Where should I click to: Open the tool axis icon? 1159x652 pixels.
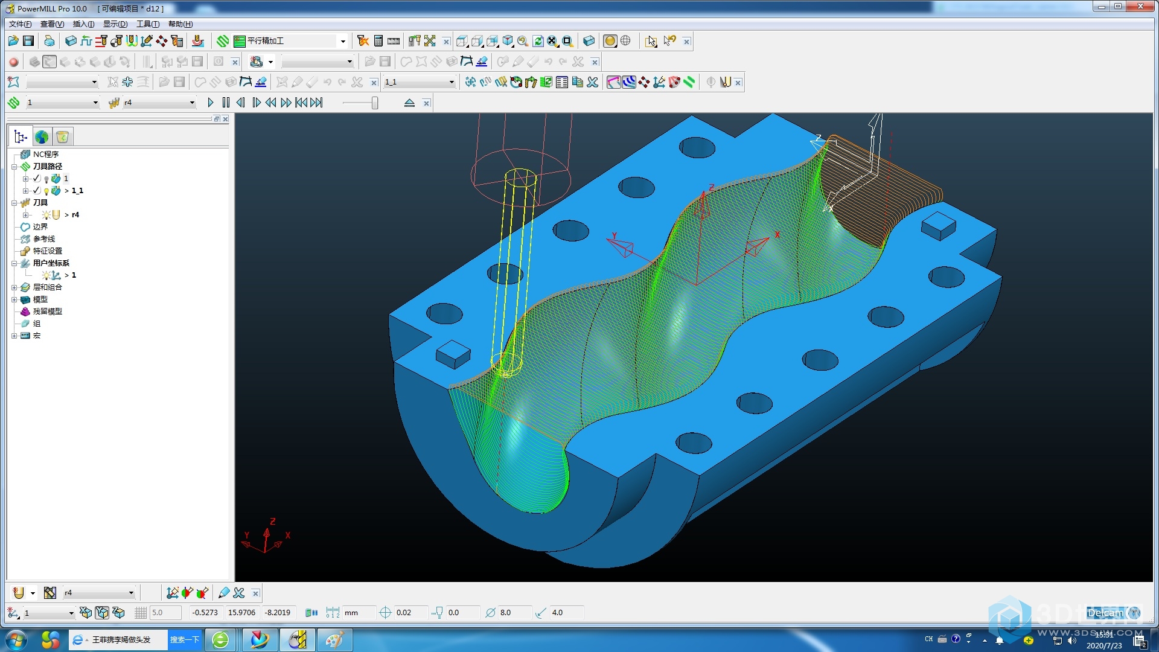147,41
